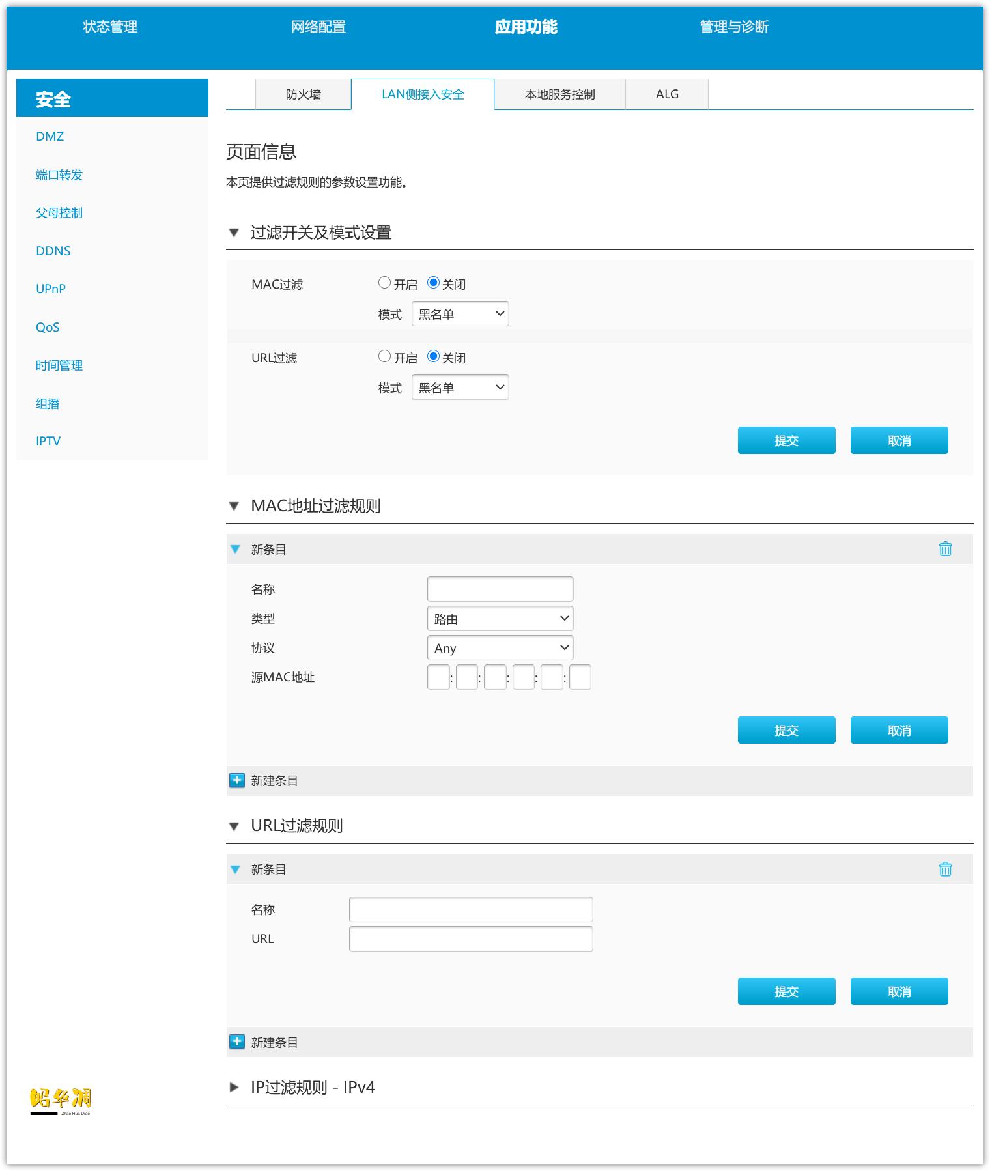This screenshot has width=990, height=1171.
Task: Submit filter switch settings with 提交
Action: point(787,440)
